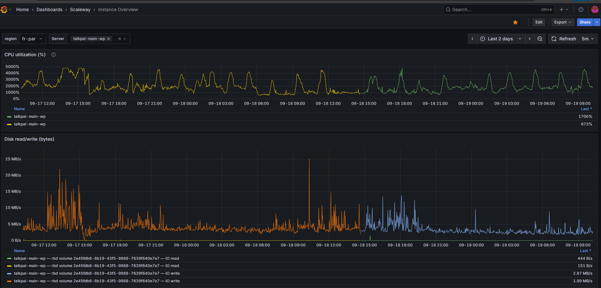The image size is (601, 288).
Task: Expand the 5m refresh interval dropdown
Action: 588,39
